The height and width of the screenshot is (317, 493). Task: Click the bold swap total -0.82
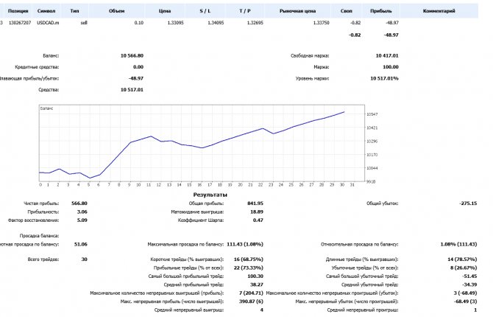pyautogui.click(x=355, y=35)
